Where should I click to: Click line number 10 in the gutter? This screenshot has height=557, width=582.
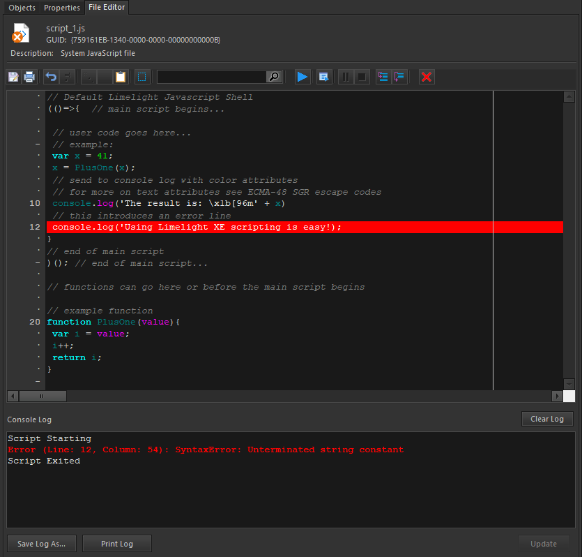click(x=35, y=203)
